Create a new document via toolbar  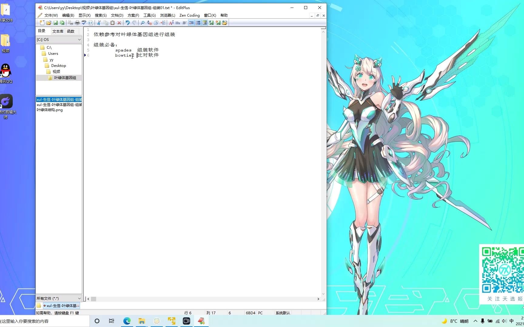42,23
